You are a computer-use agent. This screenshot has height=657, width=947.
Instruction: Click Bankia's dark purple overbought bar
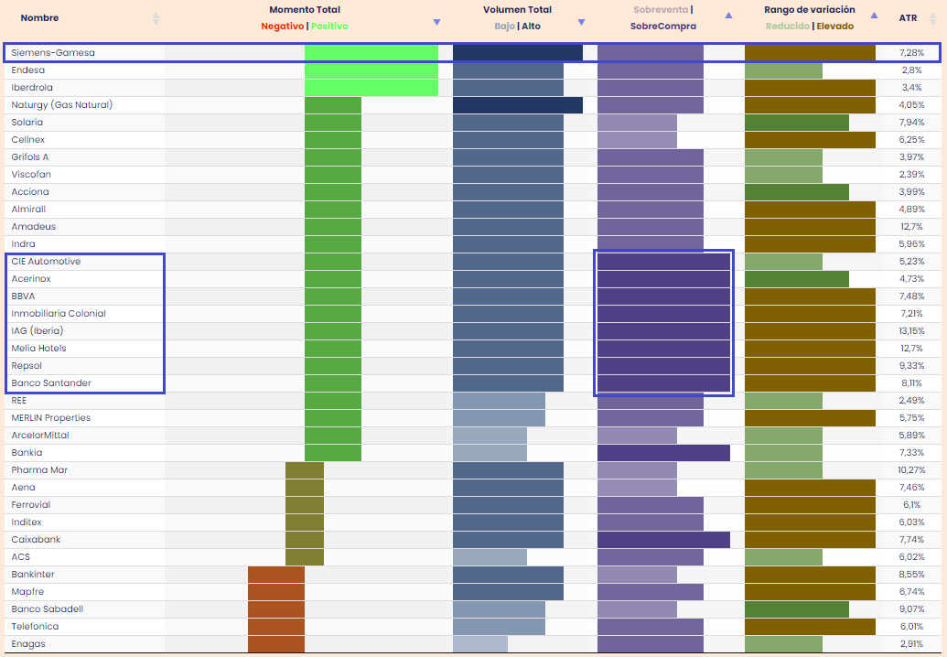[663, 453]
